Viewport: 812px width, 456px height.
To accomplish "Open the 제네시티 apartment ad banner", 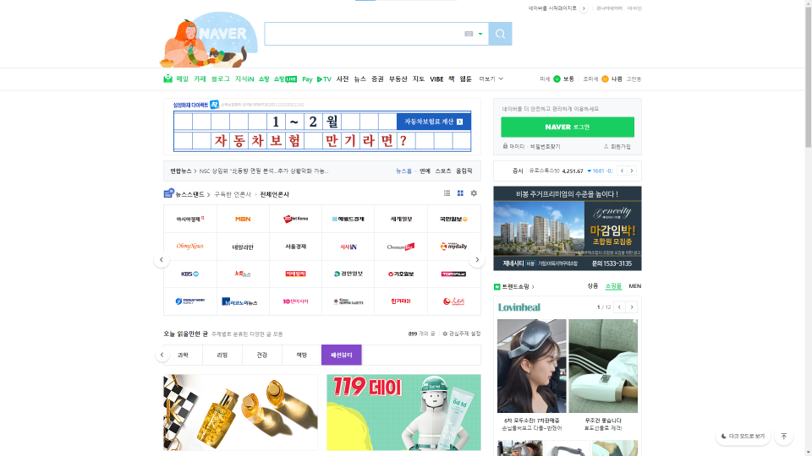I will point(568,229).
